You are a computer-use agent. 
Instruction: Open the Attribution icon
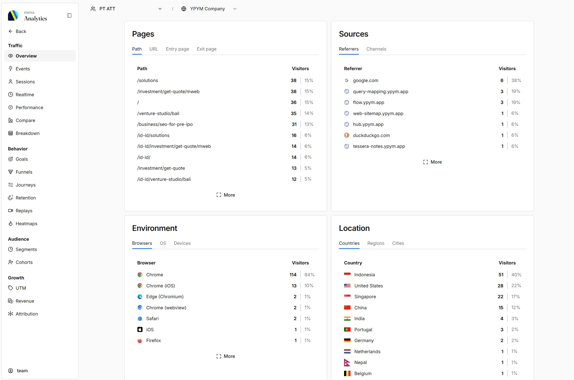[11, 314]
